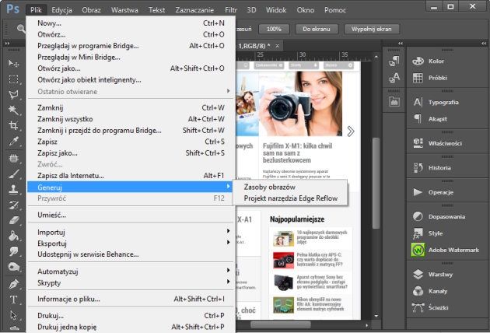
Task: Expand the Eksportuj submenu
Action: click(x=131, y=243)
